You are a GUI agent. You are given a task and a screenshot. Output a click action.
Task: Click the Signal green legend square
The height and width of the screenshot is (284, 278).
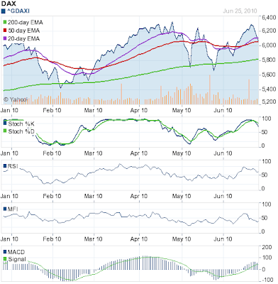point(5,259)
